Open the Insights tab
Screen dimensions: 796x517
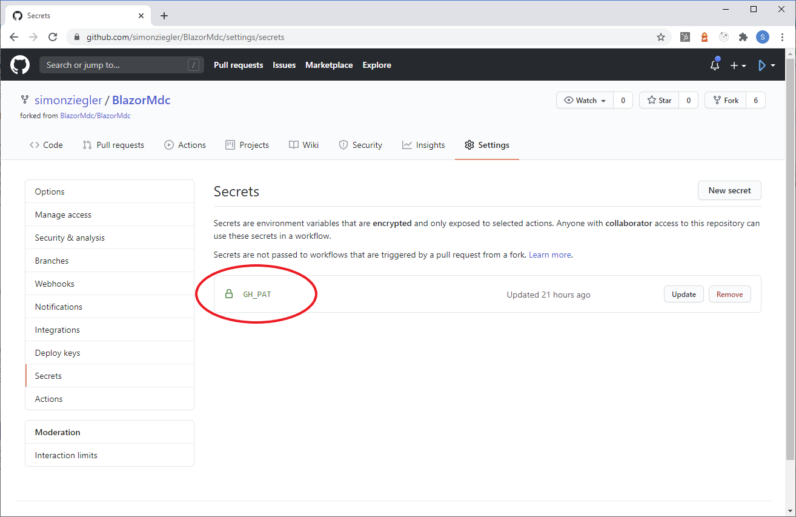(423, 145)
